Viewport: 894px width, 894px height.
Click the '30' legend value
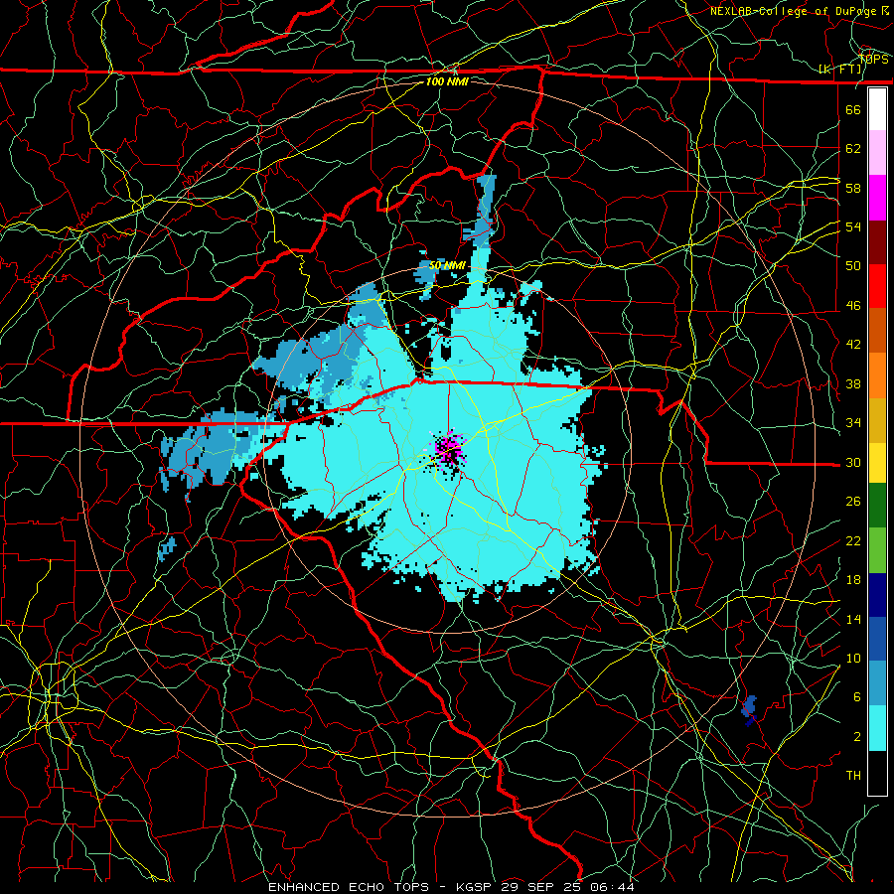pyautogui.click(x=853, y=462)
